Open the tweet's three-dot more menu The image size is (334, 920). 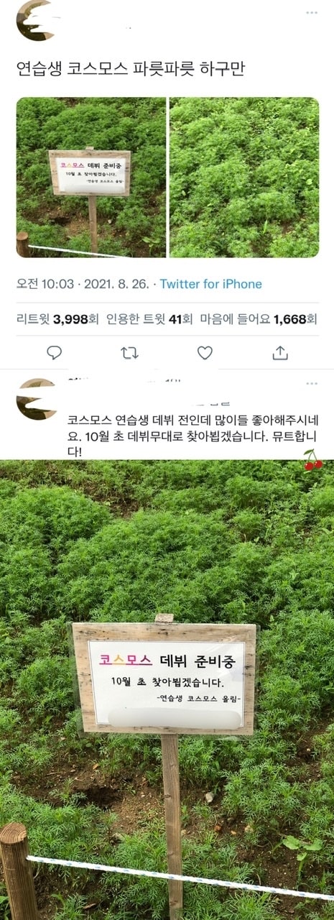pos(311,13)
